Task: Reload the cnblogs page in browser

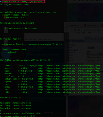Action: 75,30
